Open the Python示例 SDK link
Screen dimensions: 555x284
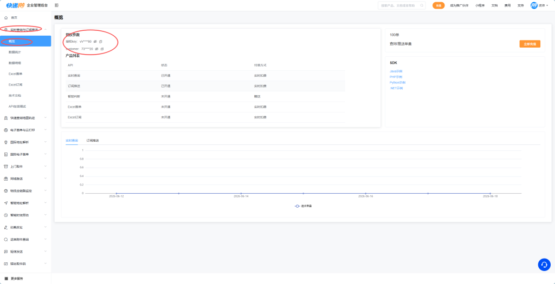coord(397,82)
